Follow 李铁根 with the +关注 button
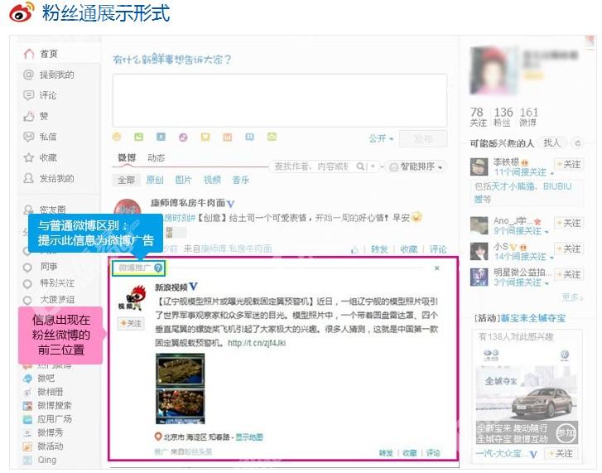 [x=569, y=164]
